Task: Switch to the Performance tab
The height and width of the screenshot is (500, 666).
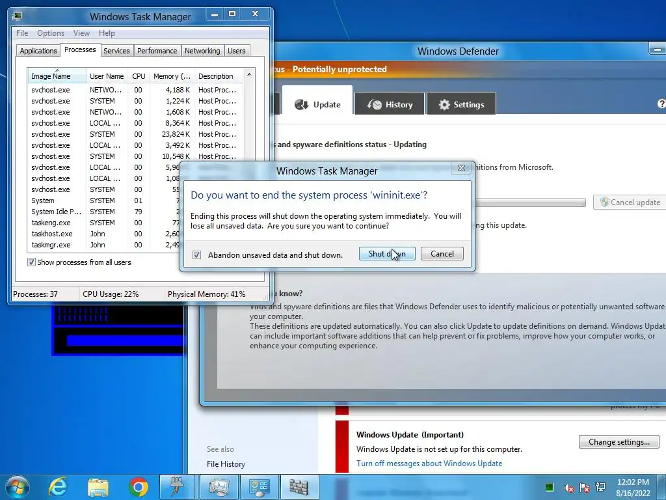Action: 157,51
